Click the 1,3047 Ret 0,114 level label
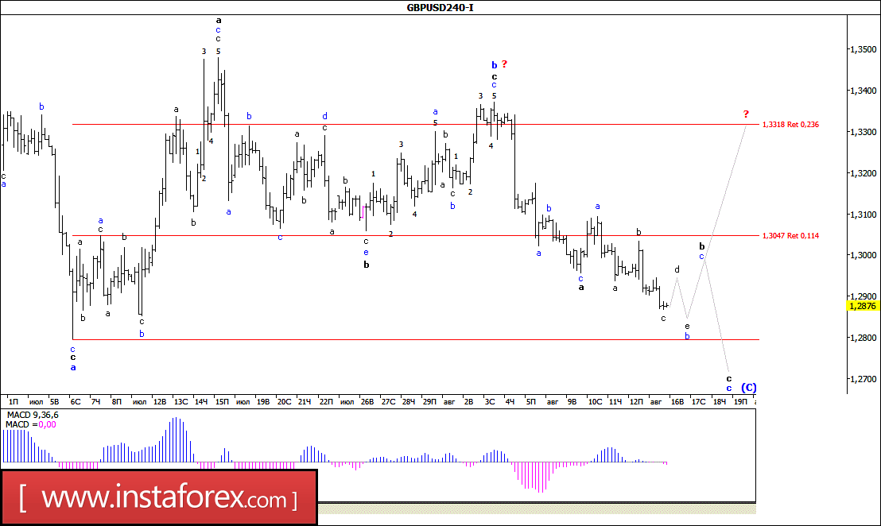Viewport: 881px width, 526px height. [x=790, y=236]
